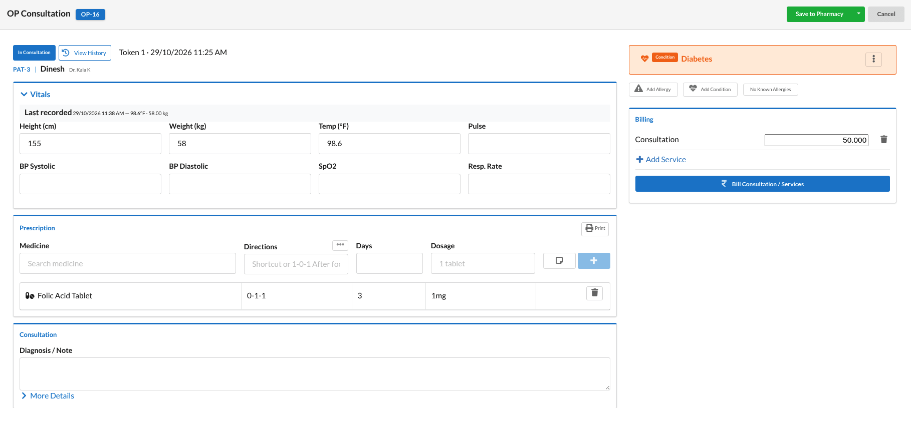Screen dimensions: 911x423
Task: Click Add Service link in Billing
Action: tap(661, 160)
